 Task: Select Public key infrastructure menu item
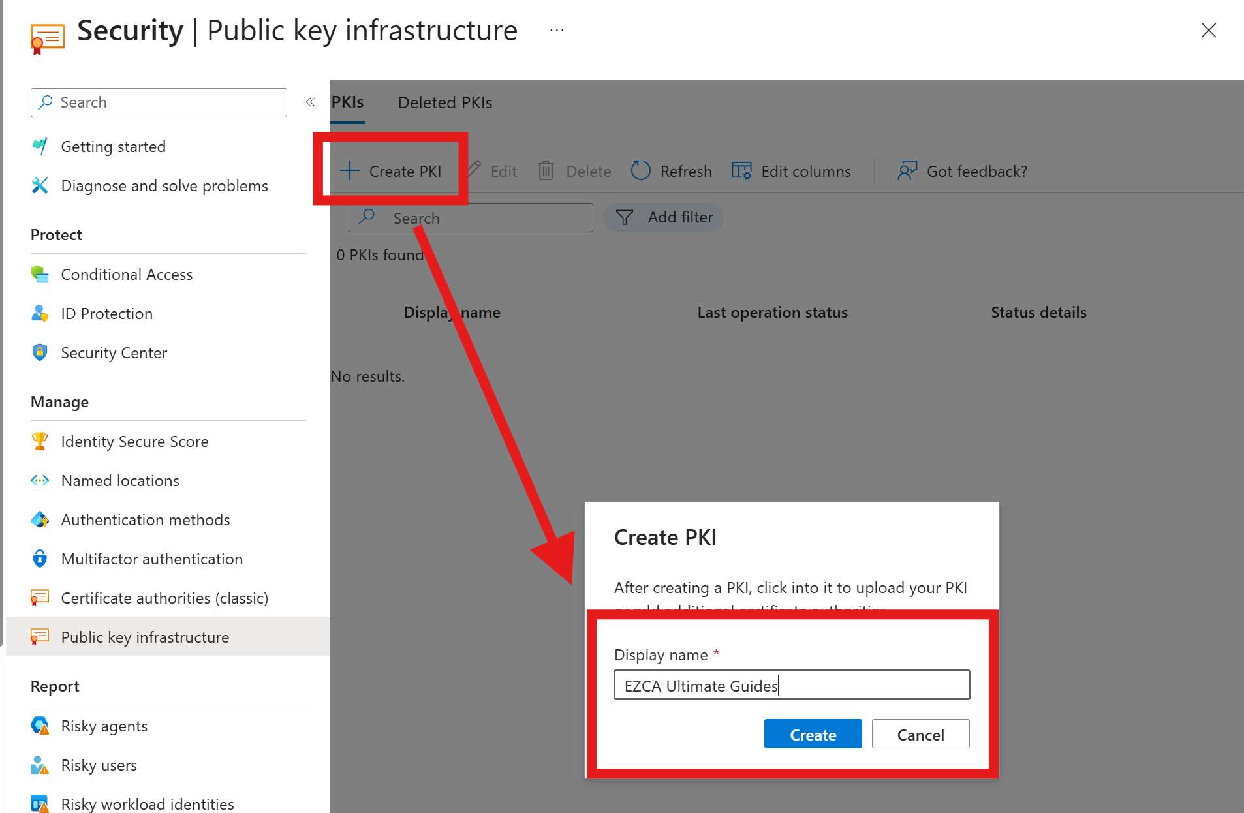[x=168, y=637]
